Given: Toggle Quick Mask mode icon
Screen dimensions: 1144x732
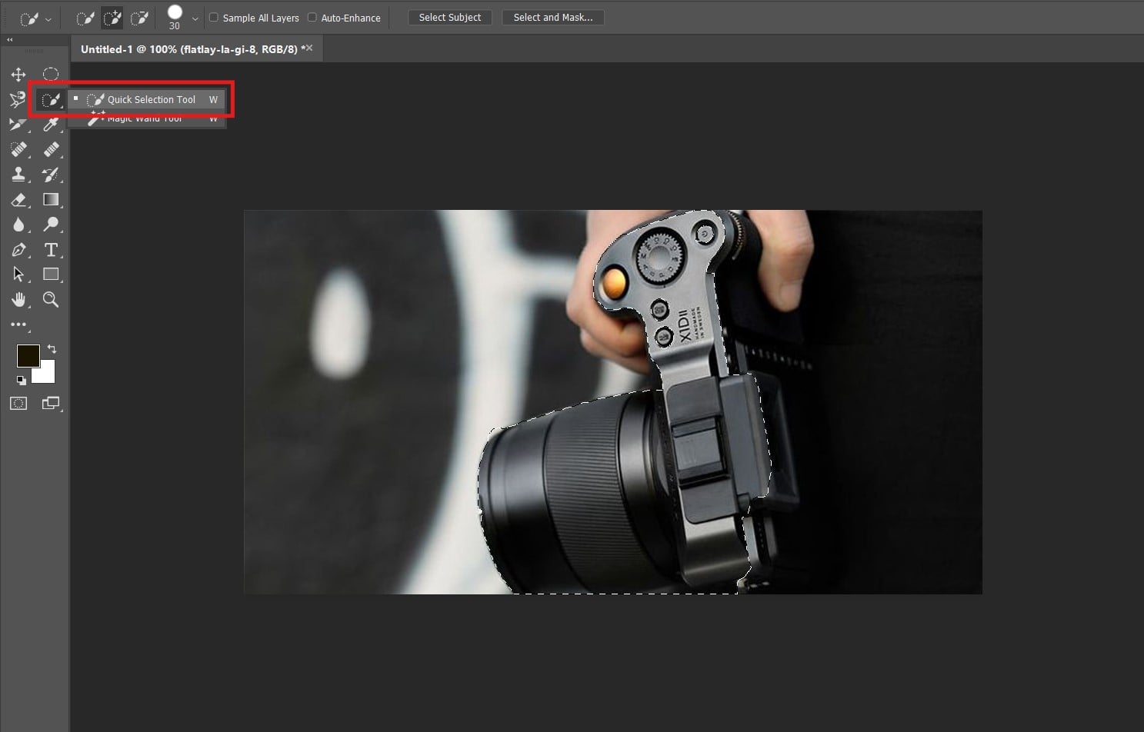Looking at the screenshot, I should point(18,404).
